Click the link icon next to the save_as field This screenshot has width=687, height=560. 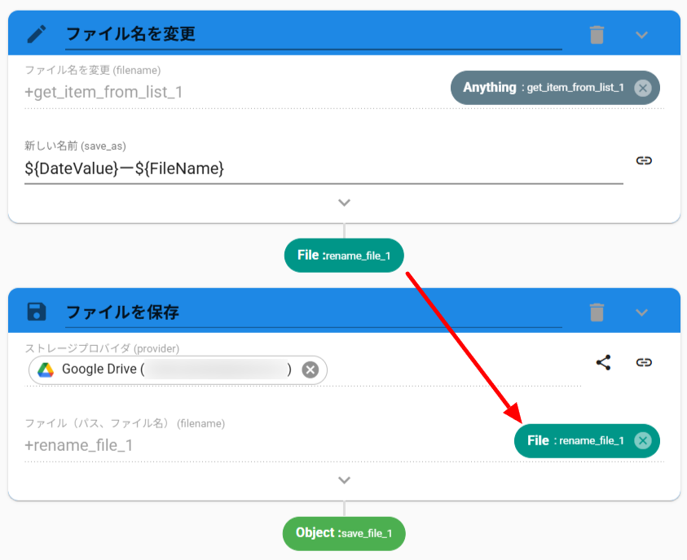tap(644, 160)
